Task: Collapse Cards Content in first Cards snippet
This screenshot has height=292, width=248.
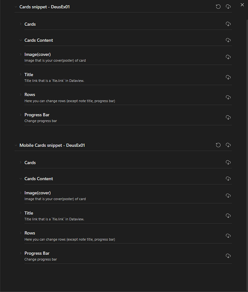Action: tap(21, 40)
